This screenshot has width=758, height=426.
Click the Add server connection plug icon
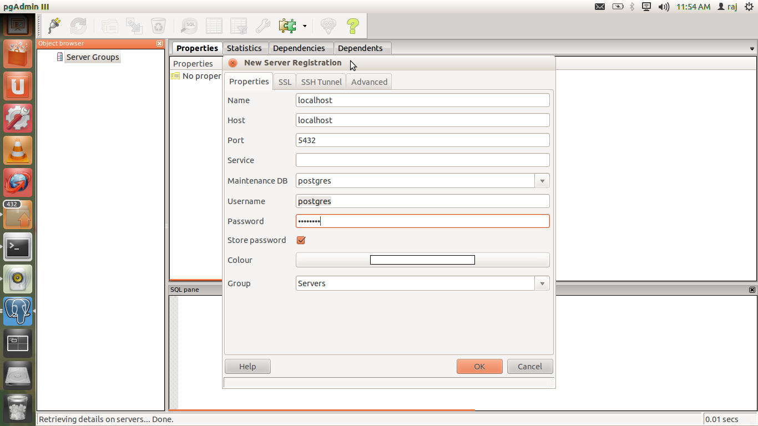tap(54, 26)
